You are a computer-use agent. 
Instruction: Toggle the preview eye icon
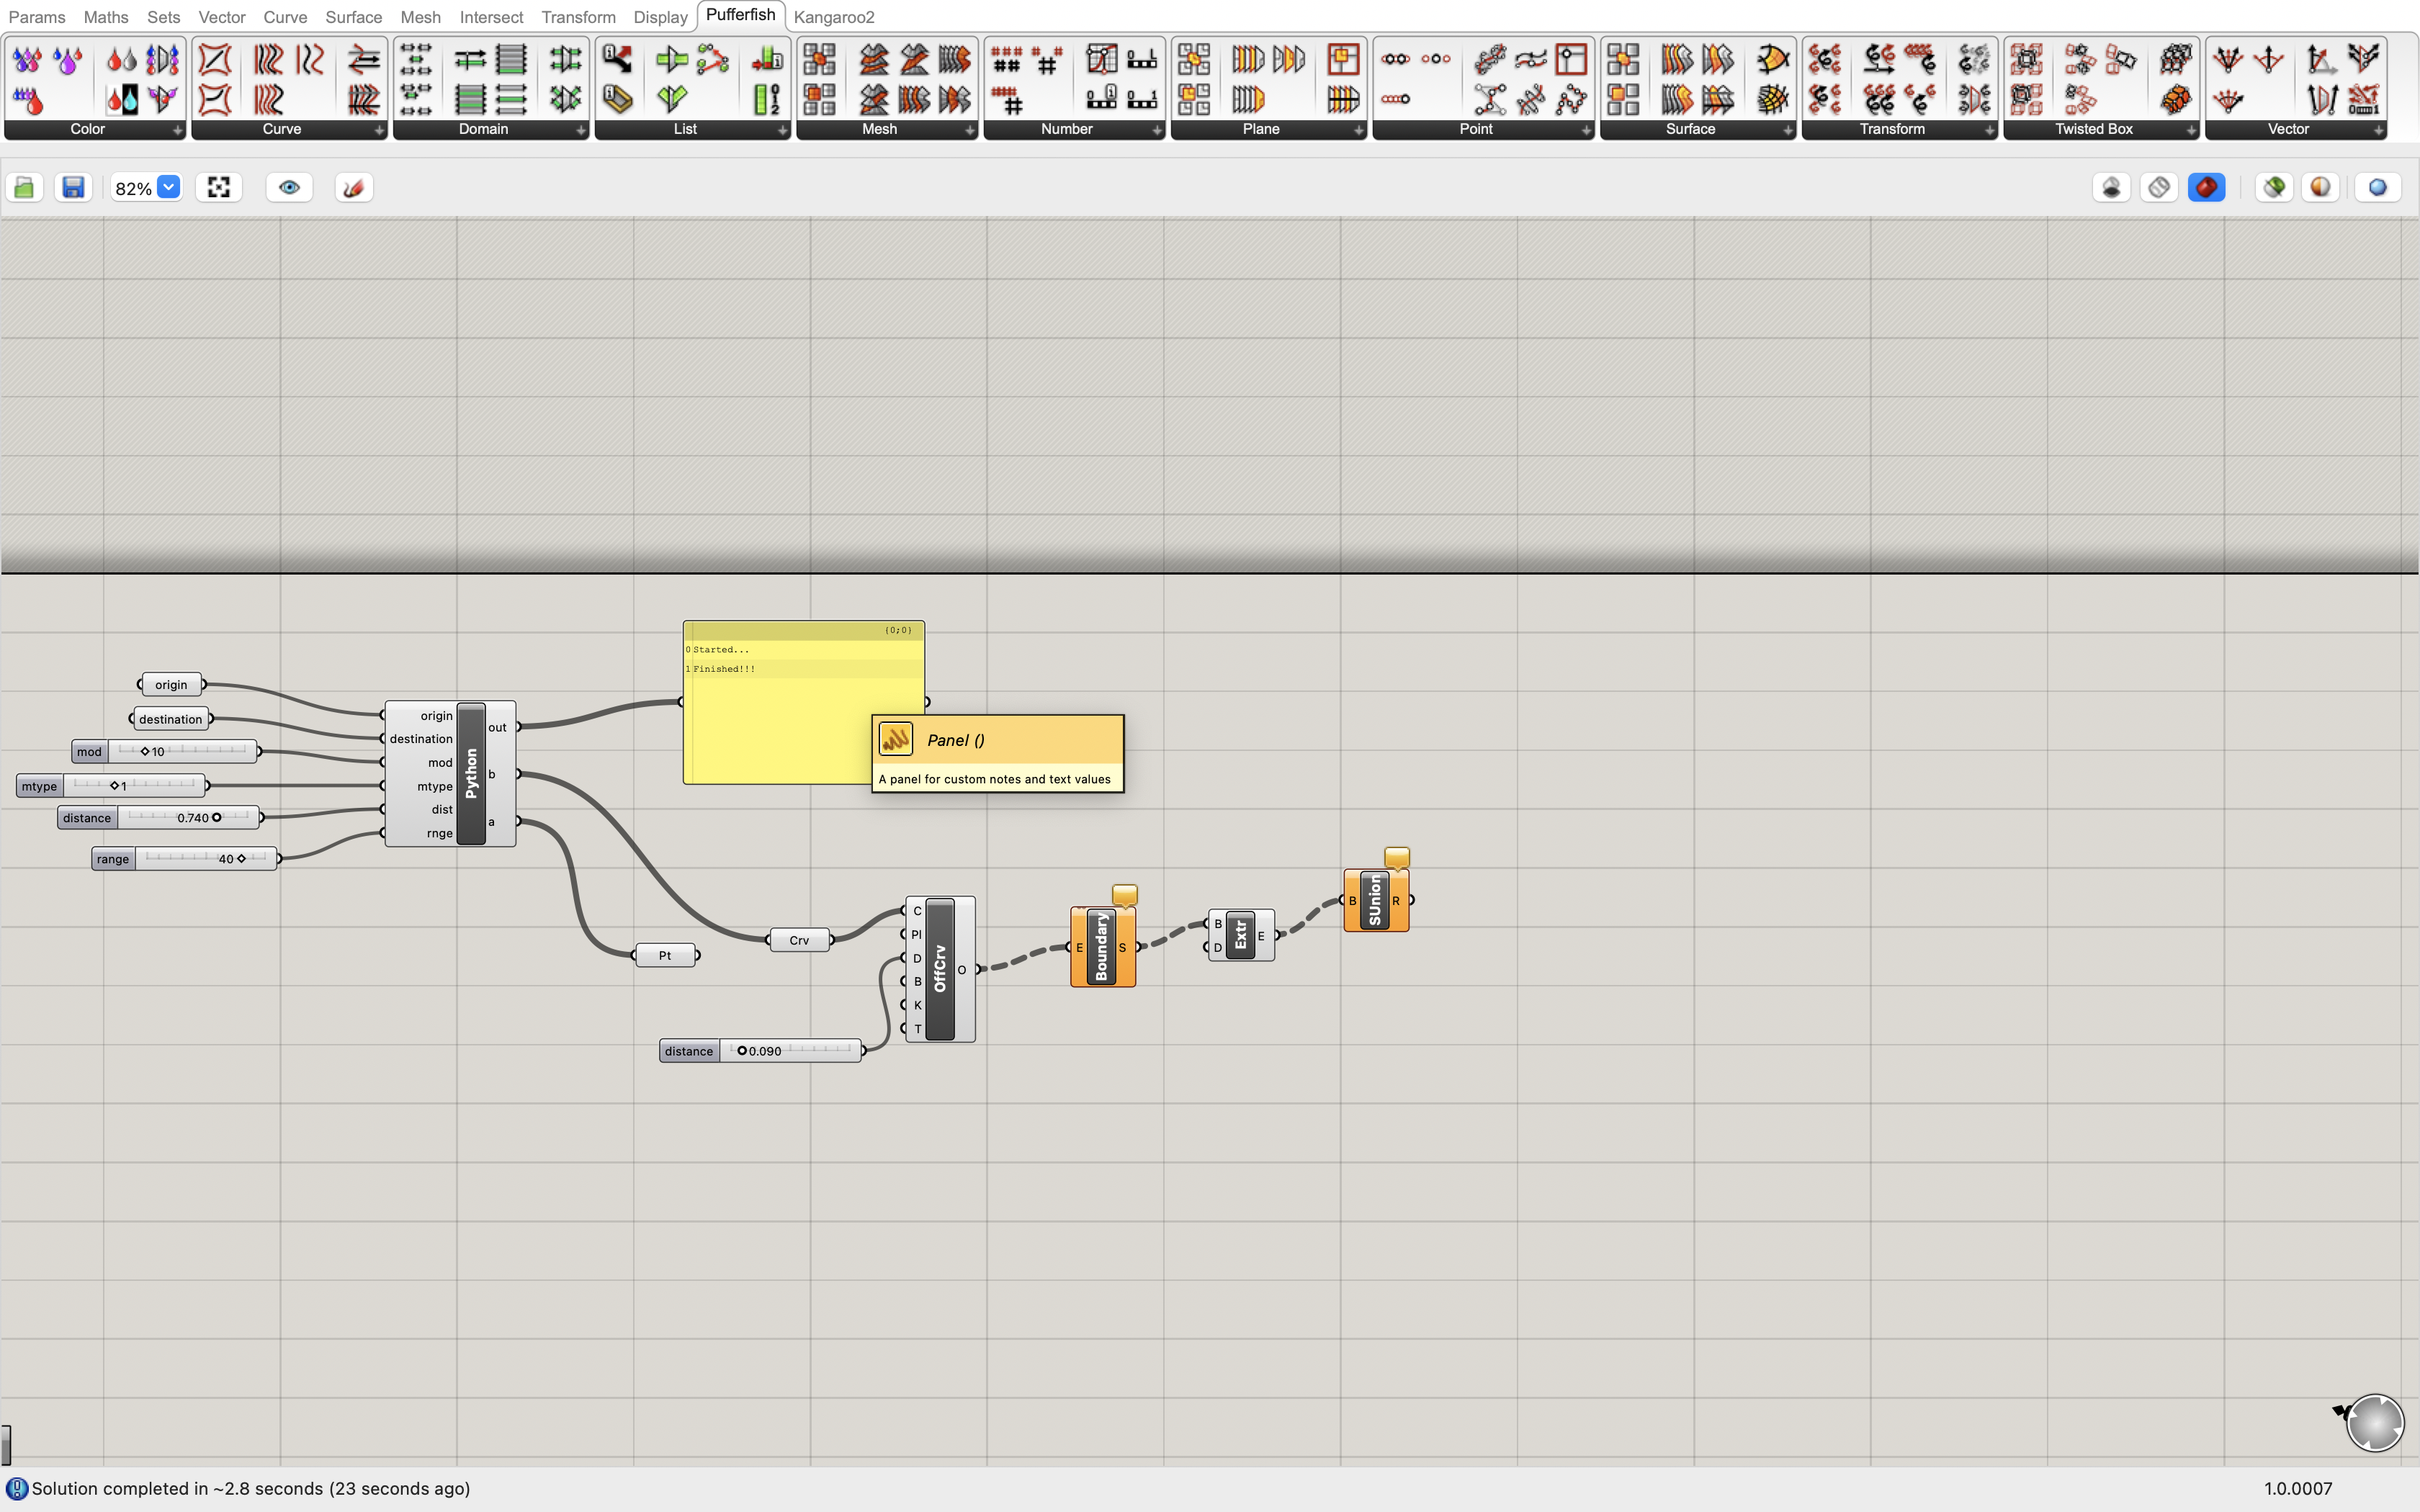[x=289, y=187]
